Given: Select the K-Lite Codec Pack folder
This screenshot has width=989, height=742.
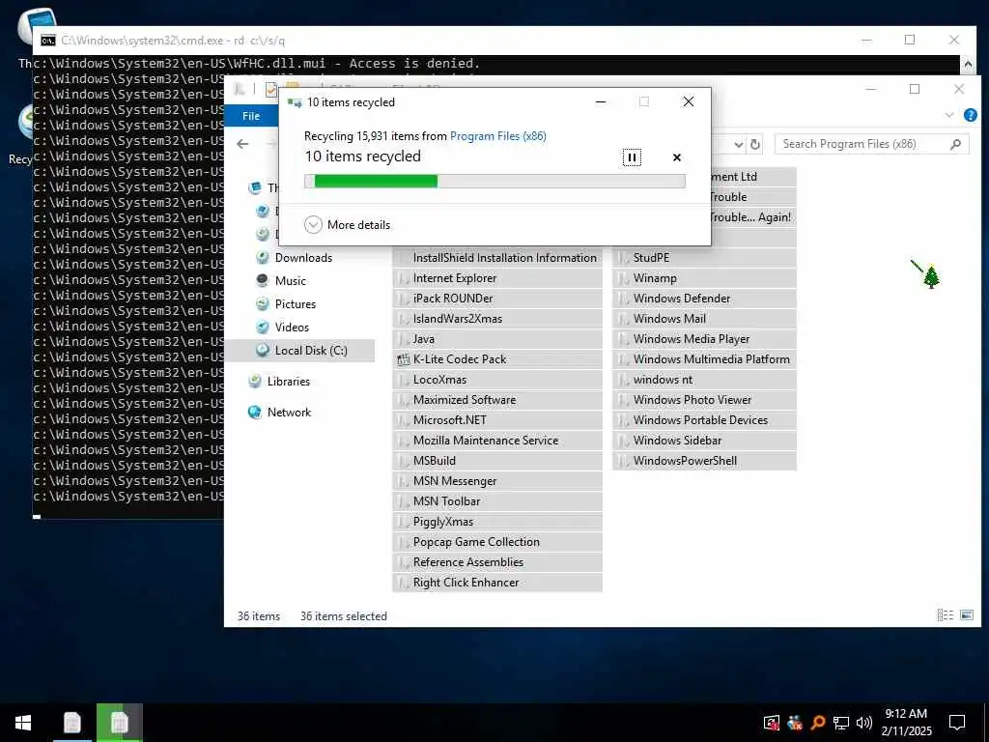Looking at the screenshot, I should (x=497, y=359).
